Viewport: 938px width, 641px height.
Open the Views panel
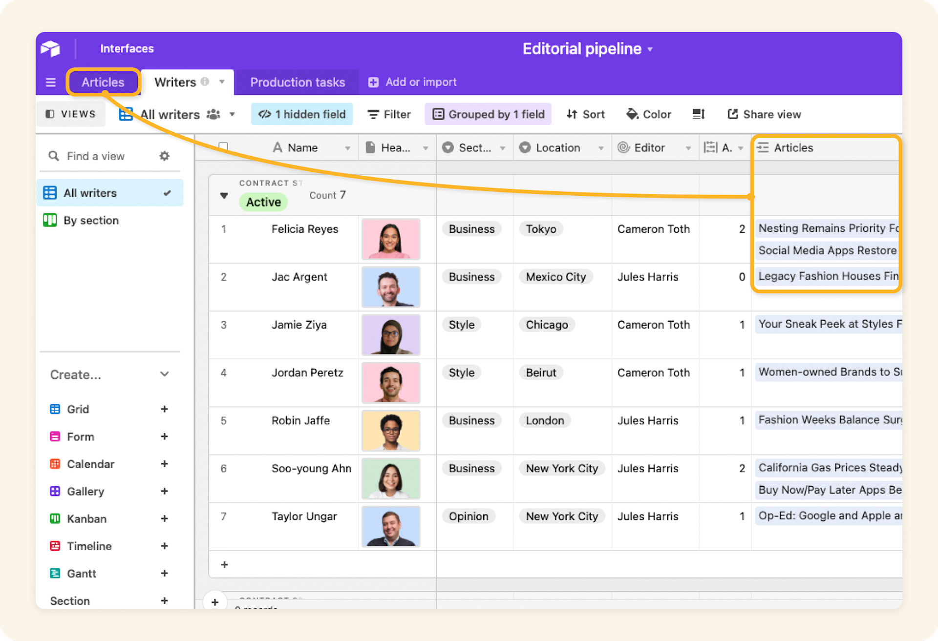pyautogui.click(x=71, y=114)
